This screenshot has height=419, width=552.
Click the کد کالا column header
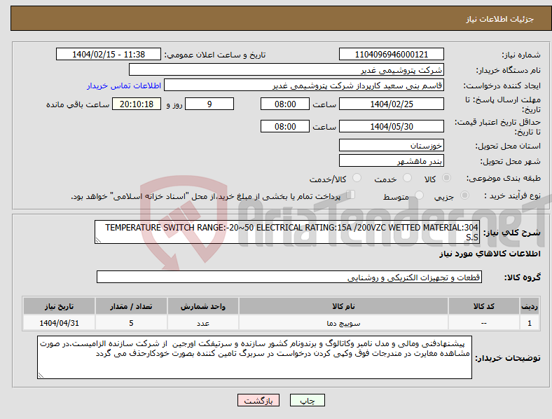pos(484,306)
